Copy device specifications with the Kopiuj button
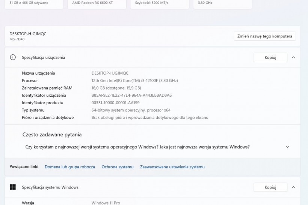This screenshot has height=205, width=308. tap(270, 57)
